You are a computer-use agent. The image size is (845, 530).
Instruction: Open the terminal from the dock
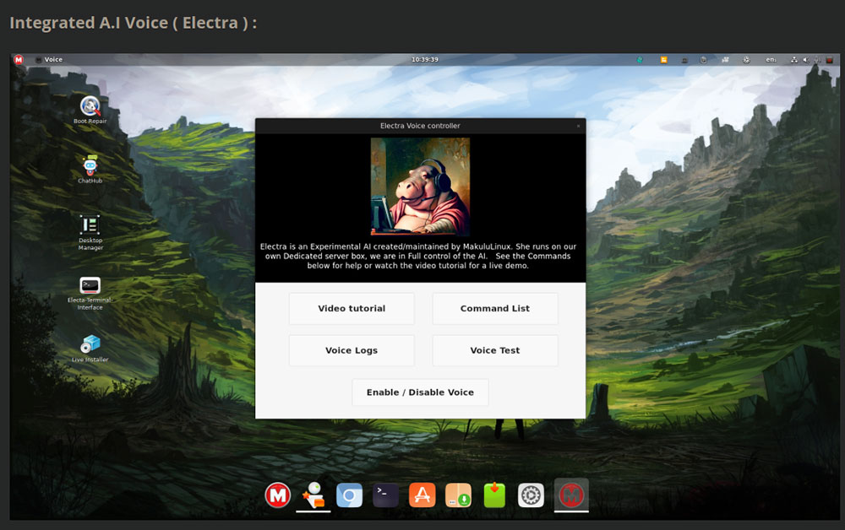(385, 495)
